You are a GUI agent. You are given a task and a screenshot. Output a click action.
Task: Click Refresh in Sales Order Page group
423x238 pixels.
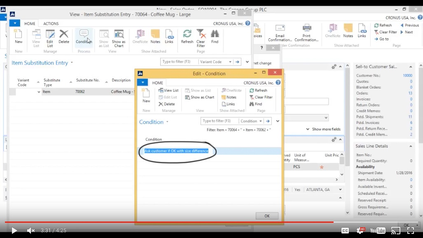tap(383, 26)
